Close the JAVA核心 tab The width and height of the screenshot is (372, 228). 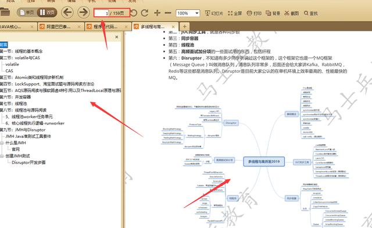click(x=32, y=27)
